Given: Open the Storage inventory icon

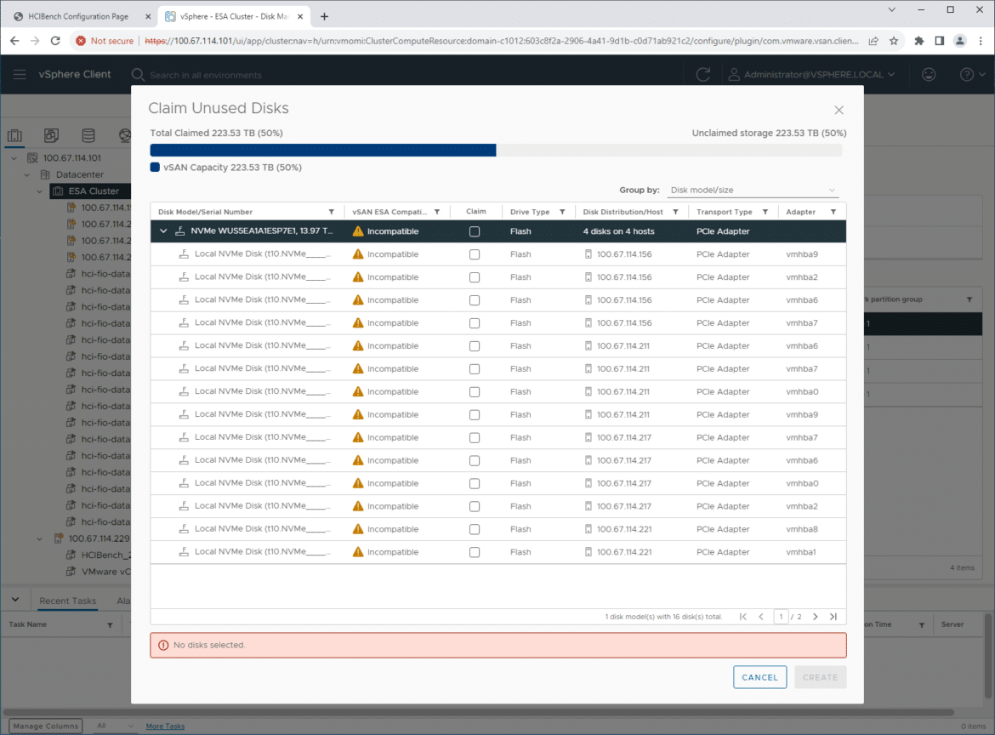Looking at the screenshot, I should pyautogui.click(x=88, y=135).
